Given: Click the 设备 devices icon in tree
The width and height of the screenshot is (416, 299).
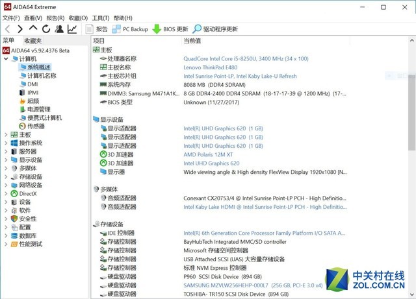Looking at the screenshot, I should pos(14,202).
